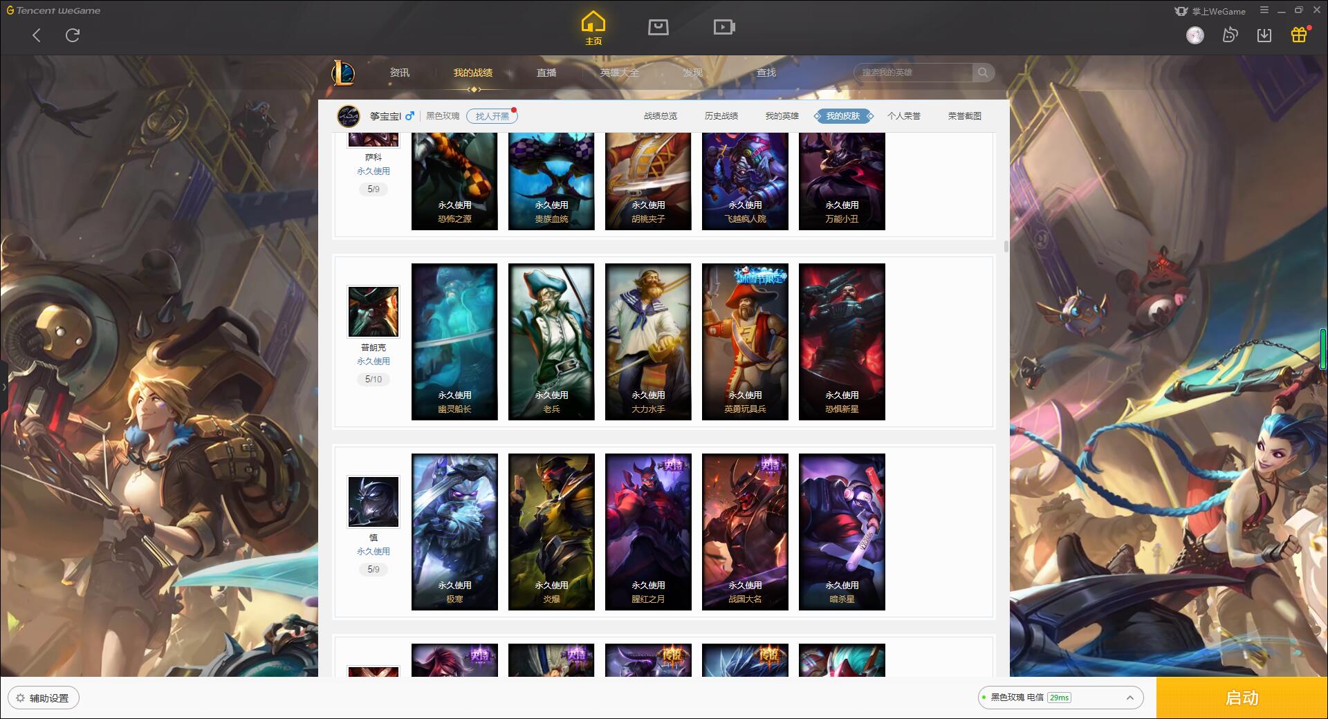Open 战绩总览 sub-tab
This screenshot has width=1328, height=719.
661,116
